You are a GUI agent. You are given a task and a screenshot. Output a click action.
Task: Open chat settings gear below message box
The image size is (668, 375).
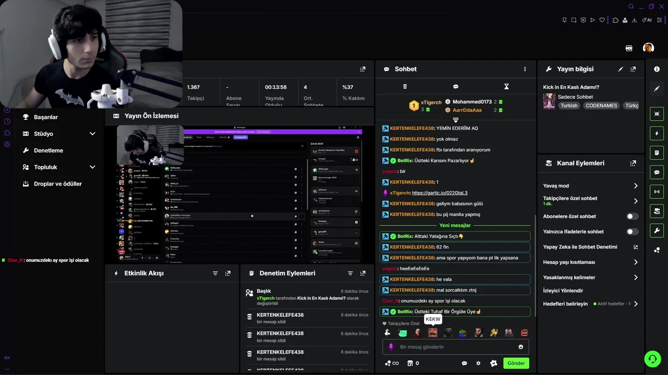tap(478, 363)
